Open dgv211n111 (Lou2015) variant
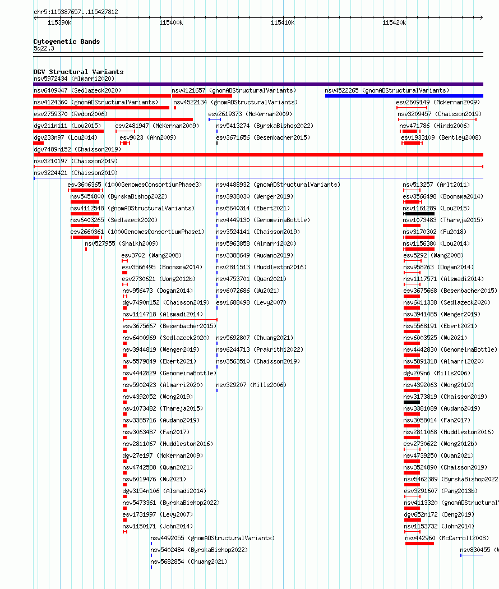The height and width of the screenshot is (589, 499). click(67, 126)
